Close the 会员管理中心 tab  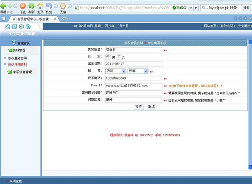55,19
